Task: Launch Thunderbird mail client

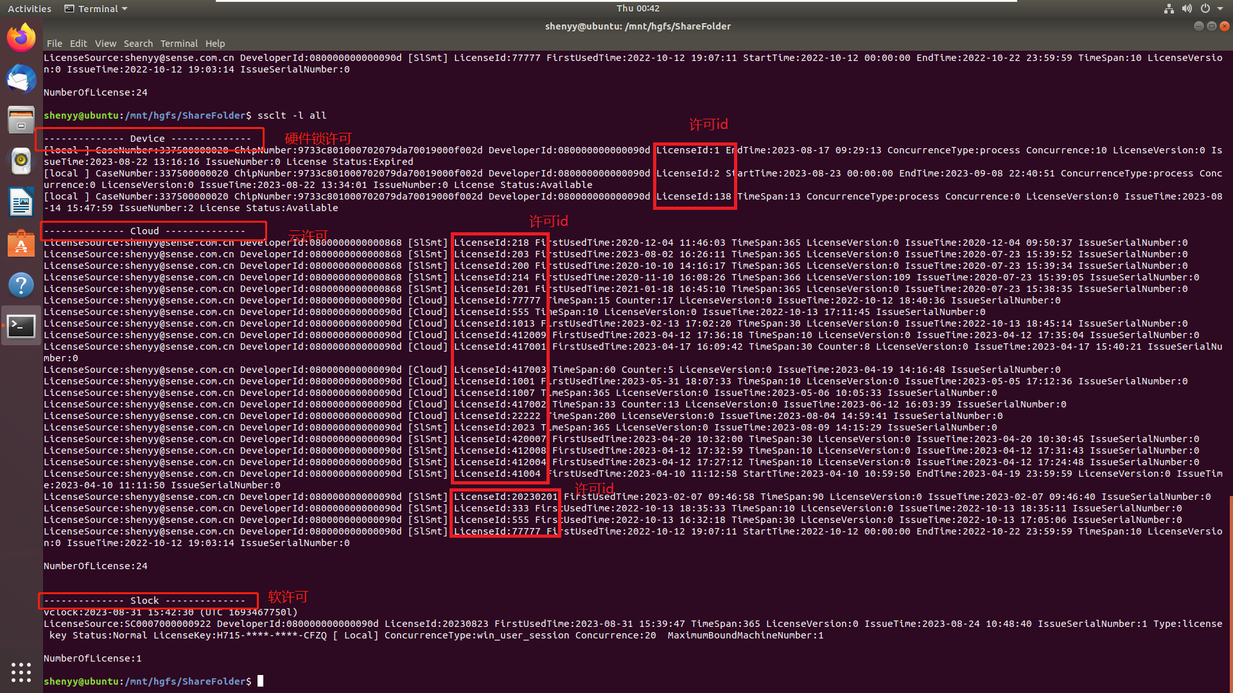Action: pos(21,79)
